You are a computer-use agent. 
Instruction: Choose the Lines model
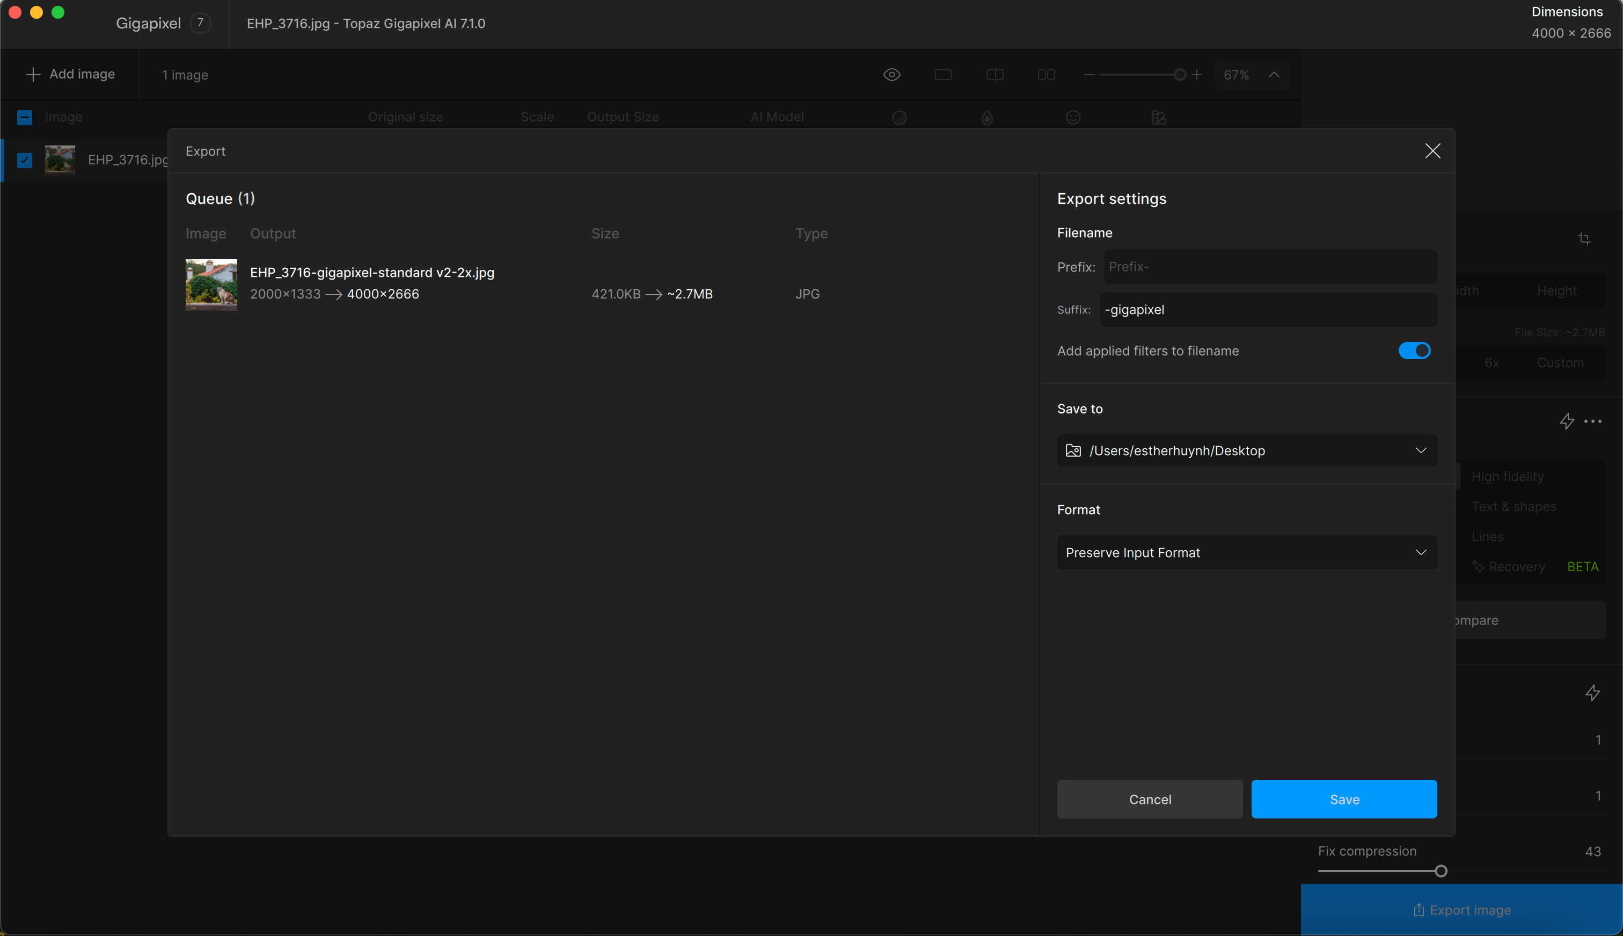[1487, 536]
